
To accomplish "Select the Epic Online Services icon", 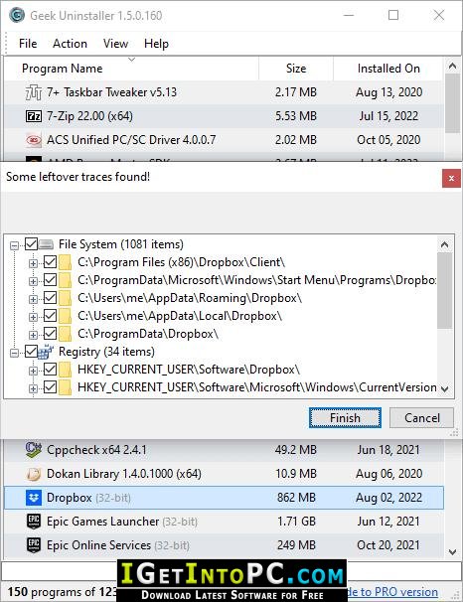I will 34,545.
